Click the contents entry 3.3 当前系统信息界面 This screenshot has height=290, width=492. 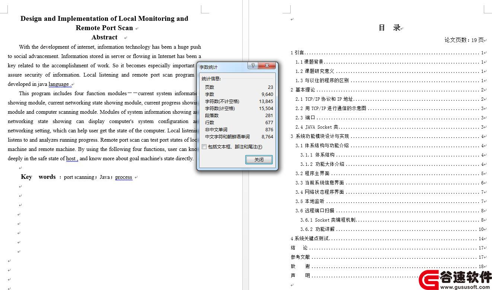coord(390,183)
